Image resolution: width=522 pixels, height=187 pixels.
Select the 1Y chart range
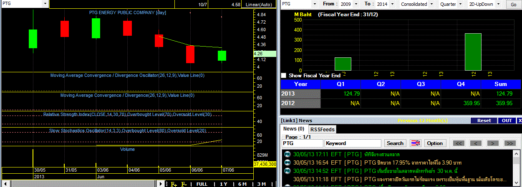point(224,184)
